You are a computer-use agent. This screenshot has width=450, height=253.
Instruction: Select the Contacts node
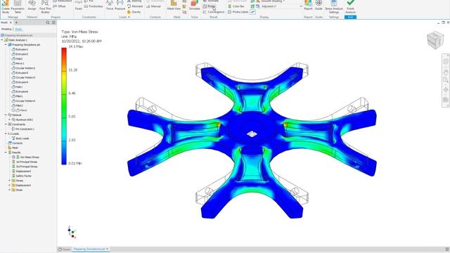click(x=15, y=143)
